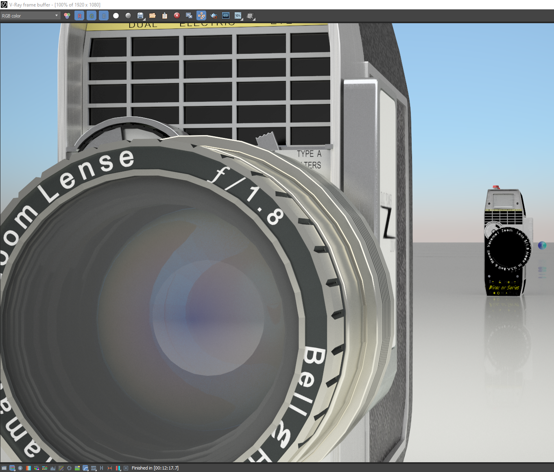
Task: Open lens effects settings icon
Action: pyautogui.click(x=126, y=468)
